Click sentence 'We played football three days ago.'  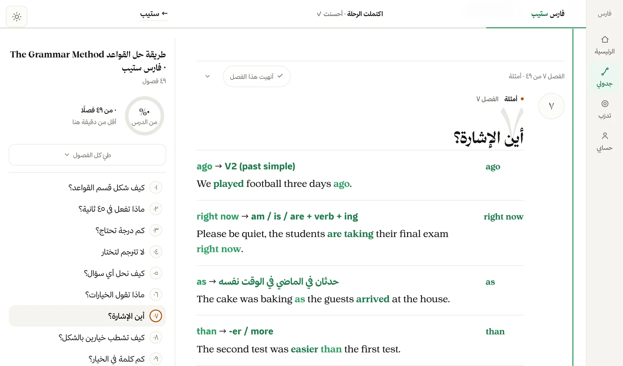(274, 184)
